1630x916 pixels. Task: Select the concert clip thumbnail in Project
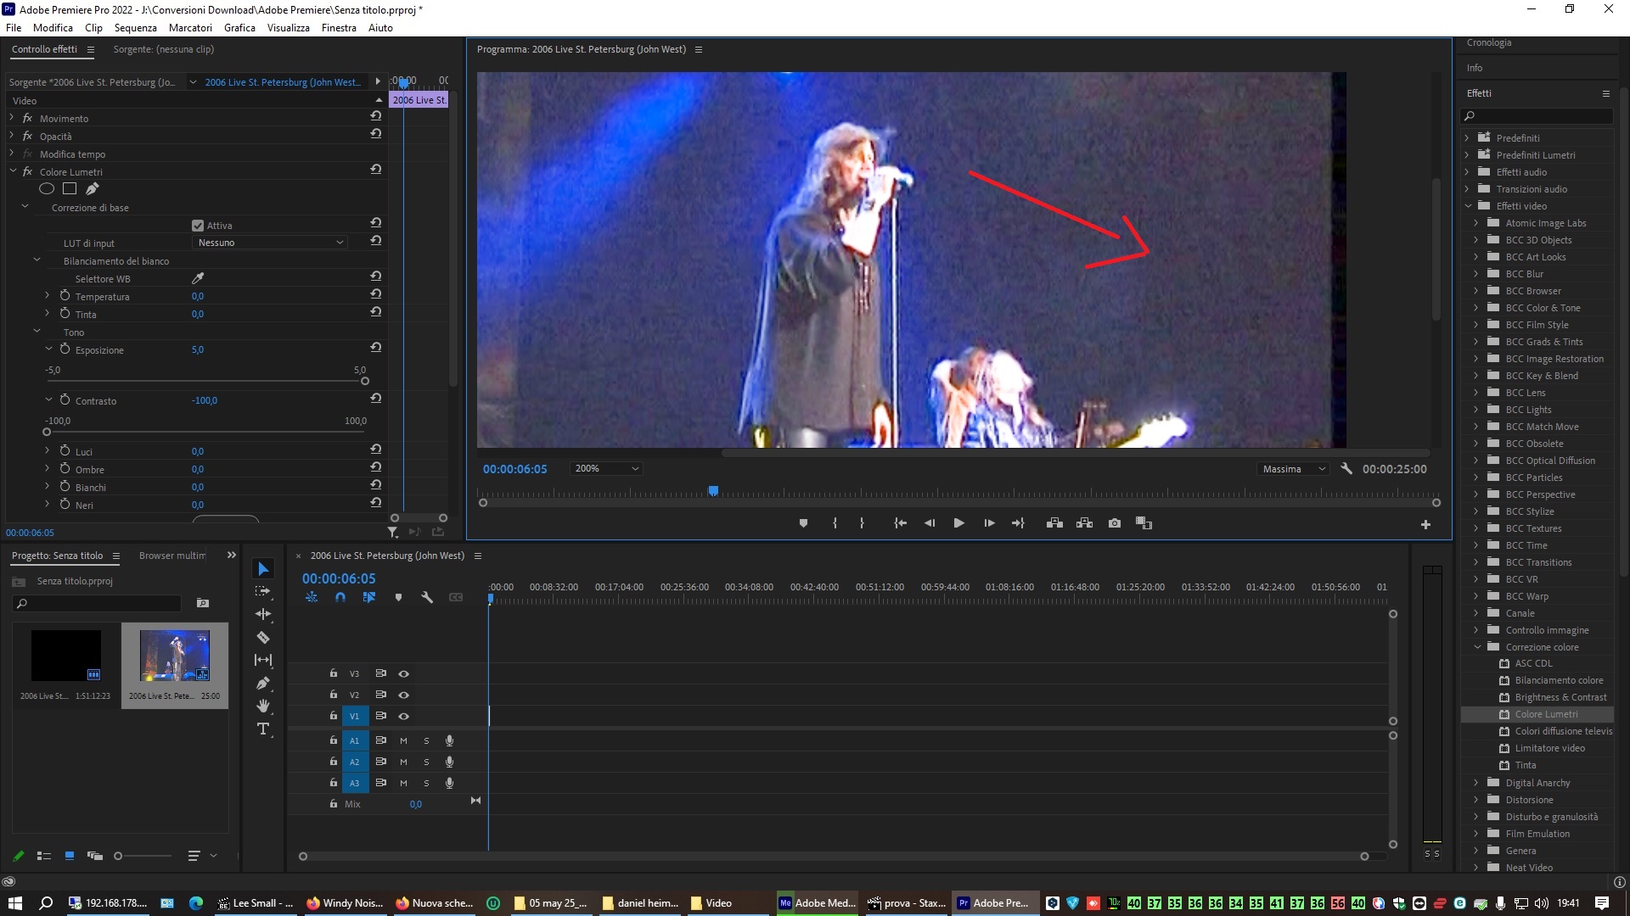click(174, 656)
